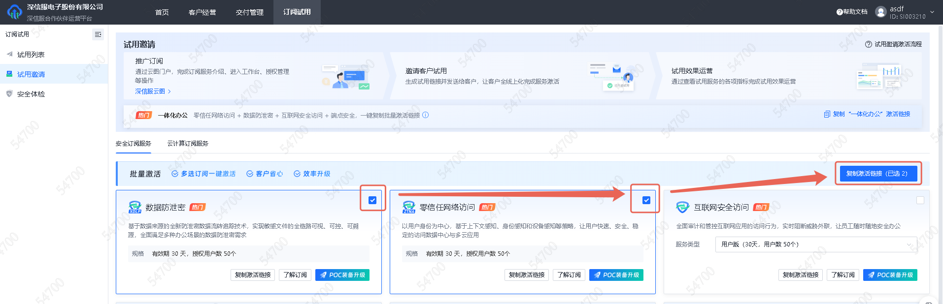943x304 pixels.
Task: Collapse the sidebar using the menu fold icon
Action: click(98, 34)
